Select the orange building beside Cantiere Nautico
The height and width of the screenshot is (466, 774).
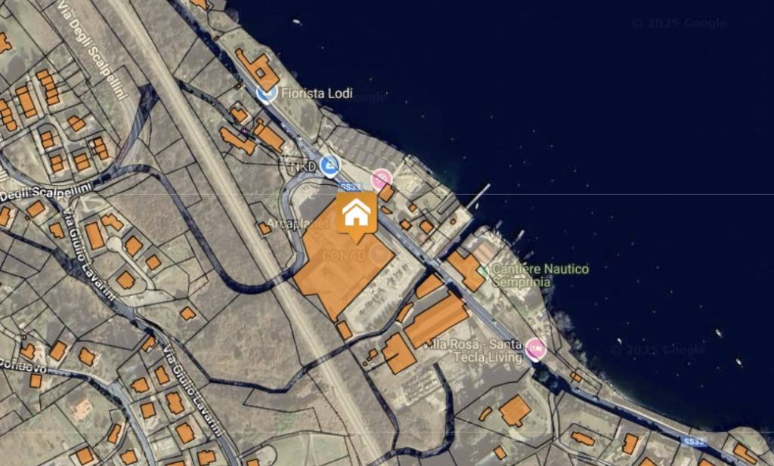[x=466, y=270]
